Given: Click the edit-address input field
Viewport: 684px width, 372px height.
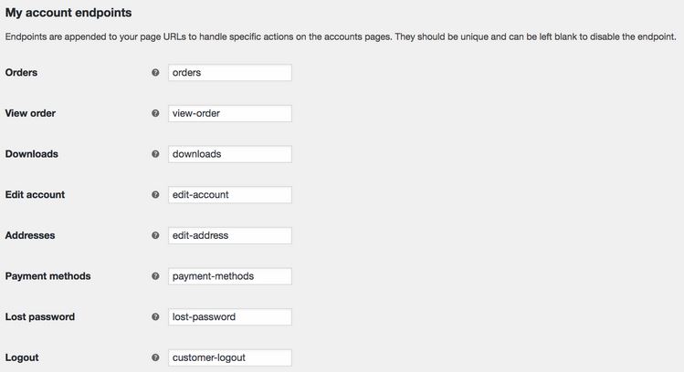Looking at the screenshot, I should 230,235.
